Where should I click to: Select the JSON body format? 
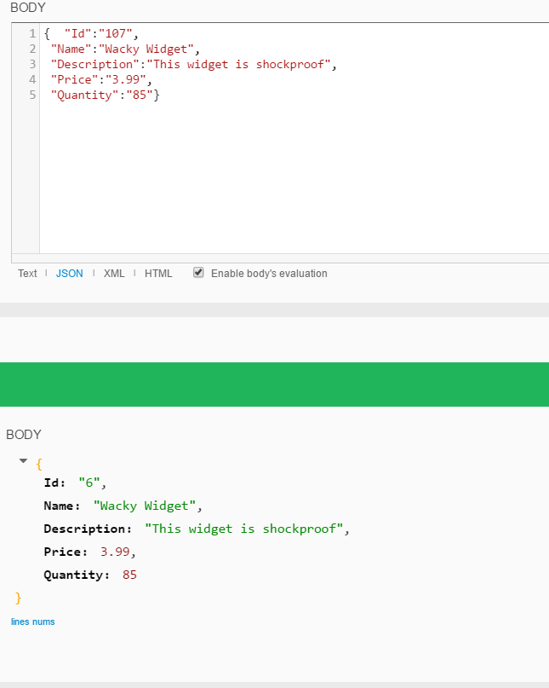coord(70,274)
